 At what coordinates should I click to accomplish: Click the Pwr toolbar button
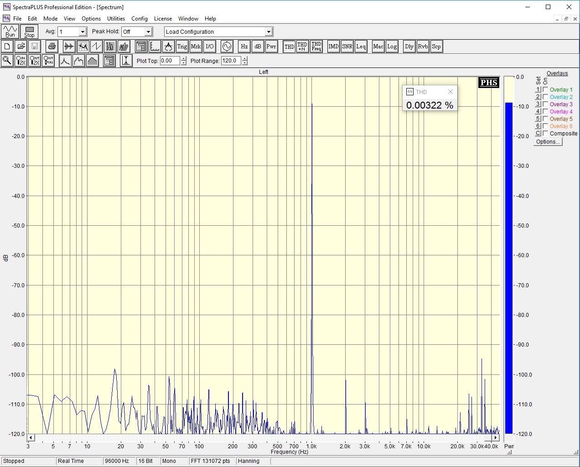[x=272, y=47]
